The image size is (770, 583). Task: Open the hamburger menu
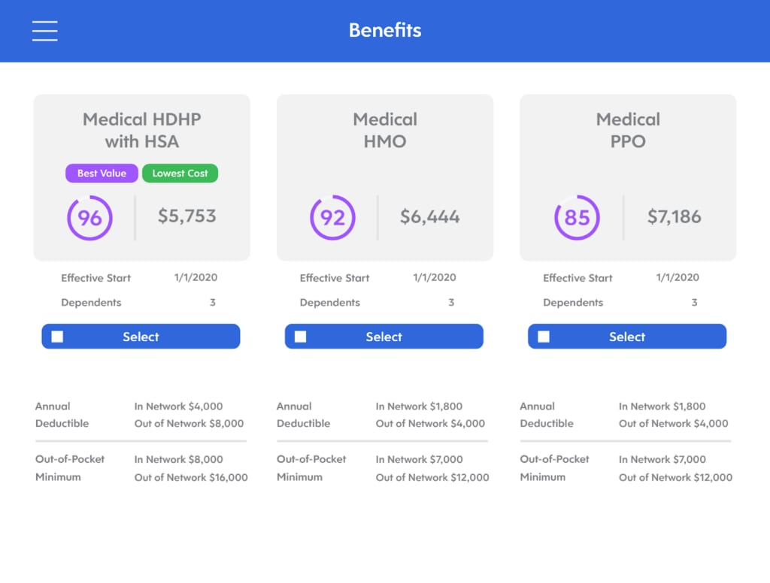click(44, 31)
